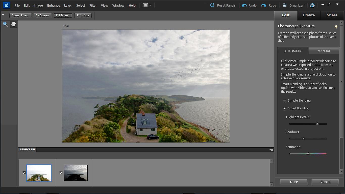Uncheck the dark exposure photo checkbox

[x=61, y=173]
